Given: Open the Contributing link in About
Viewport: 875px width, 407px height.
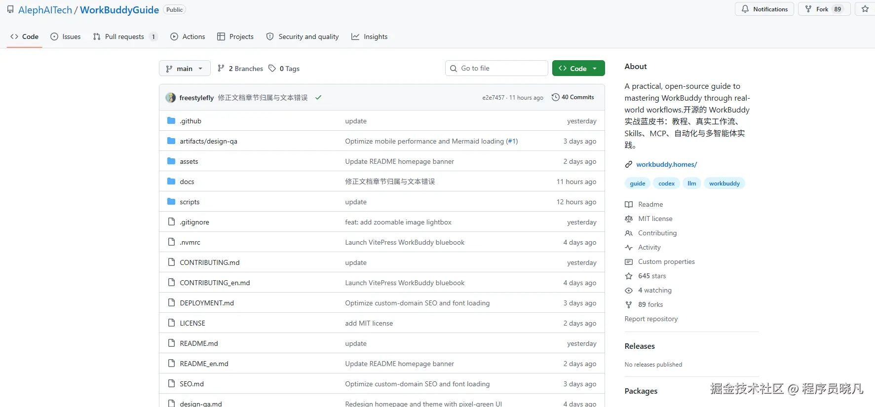Looking at the screenshot, I should [x=657, y=233].
